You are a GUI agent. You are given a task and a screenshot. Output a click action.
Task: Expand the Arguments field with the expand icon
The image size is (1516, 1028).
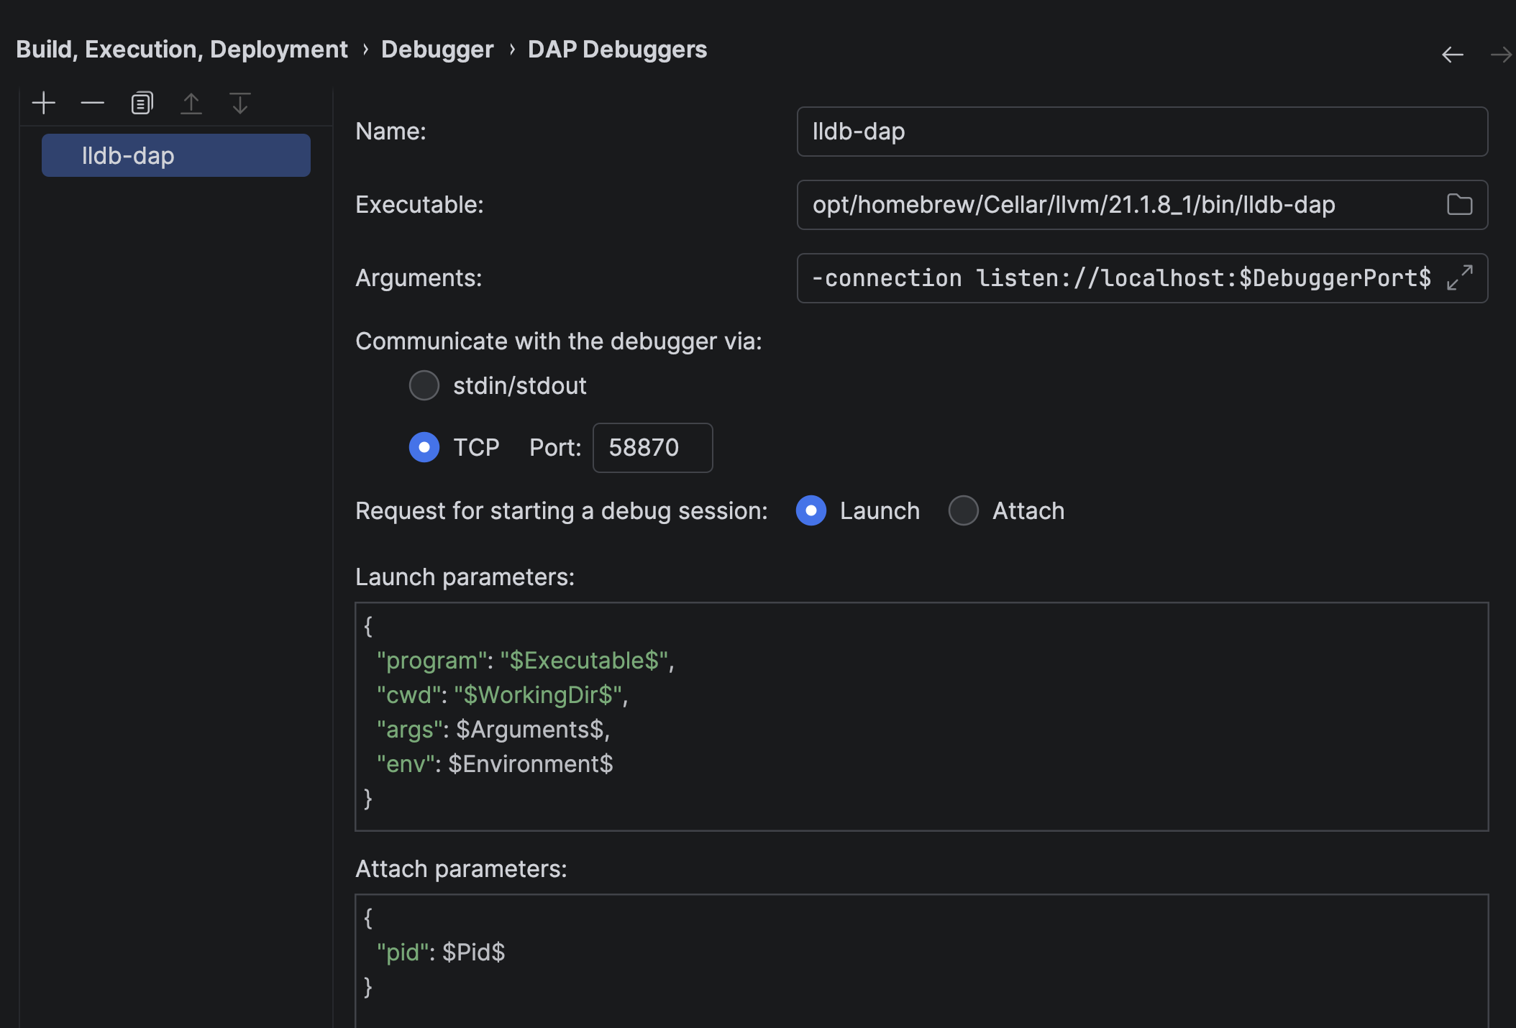[1459, 278]
